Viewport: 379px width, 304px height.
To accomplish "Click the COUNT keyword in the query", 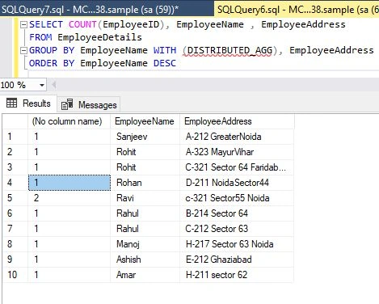I will [82, 24].
